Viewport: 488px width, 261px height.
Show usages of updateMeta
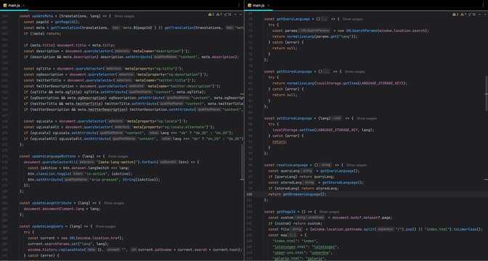click(124, 16)
